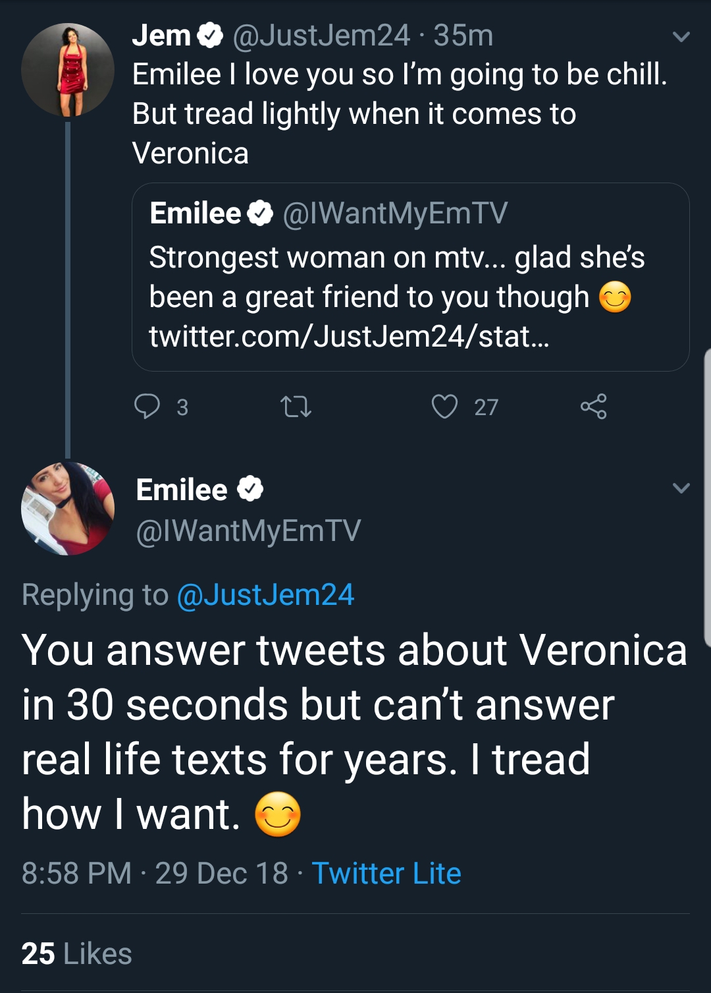The height and width of the screenshot is (993, 711).
Task: View the 25 Likes list
Action: (x=76, y=953)
